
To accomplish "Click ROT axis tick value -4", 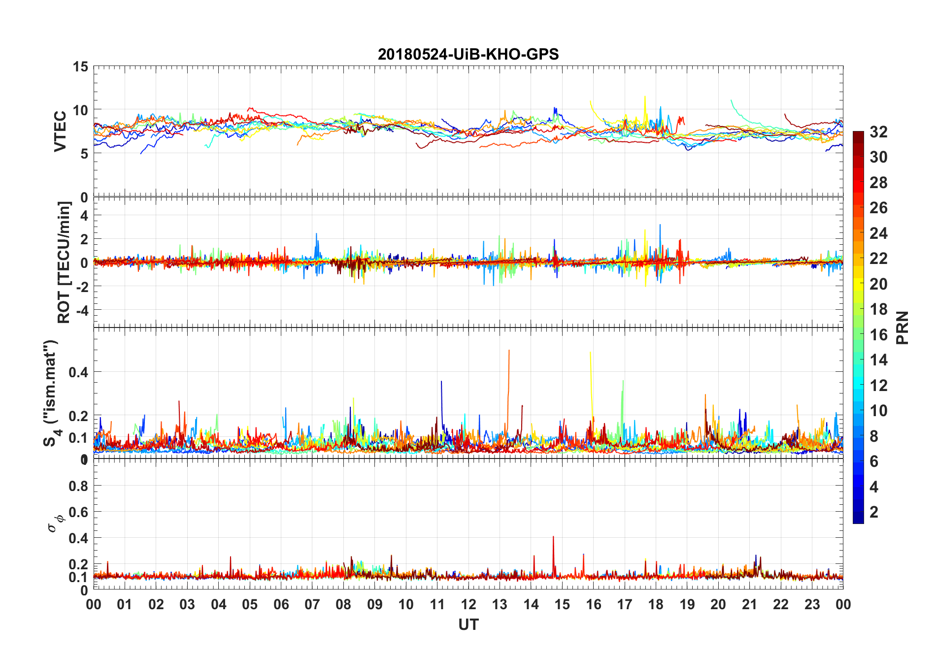I will [82, 310].
